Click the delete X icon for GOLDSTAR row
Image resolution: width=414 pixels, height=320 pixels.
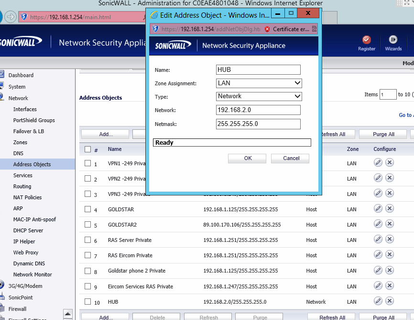[390, 208]
